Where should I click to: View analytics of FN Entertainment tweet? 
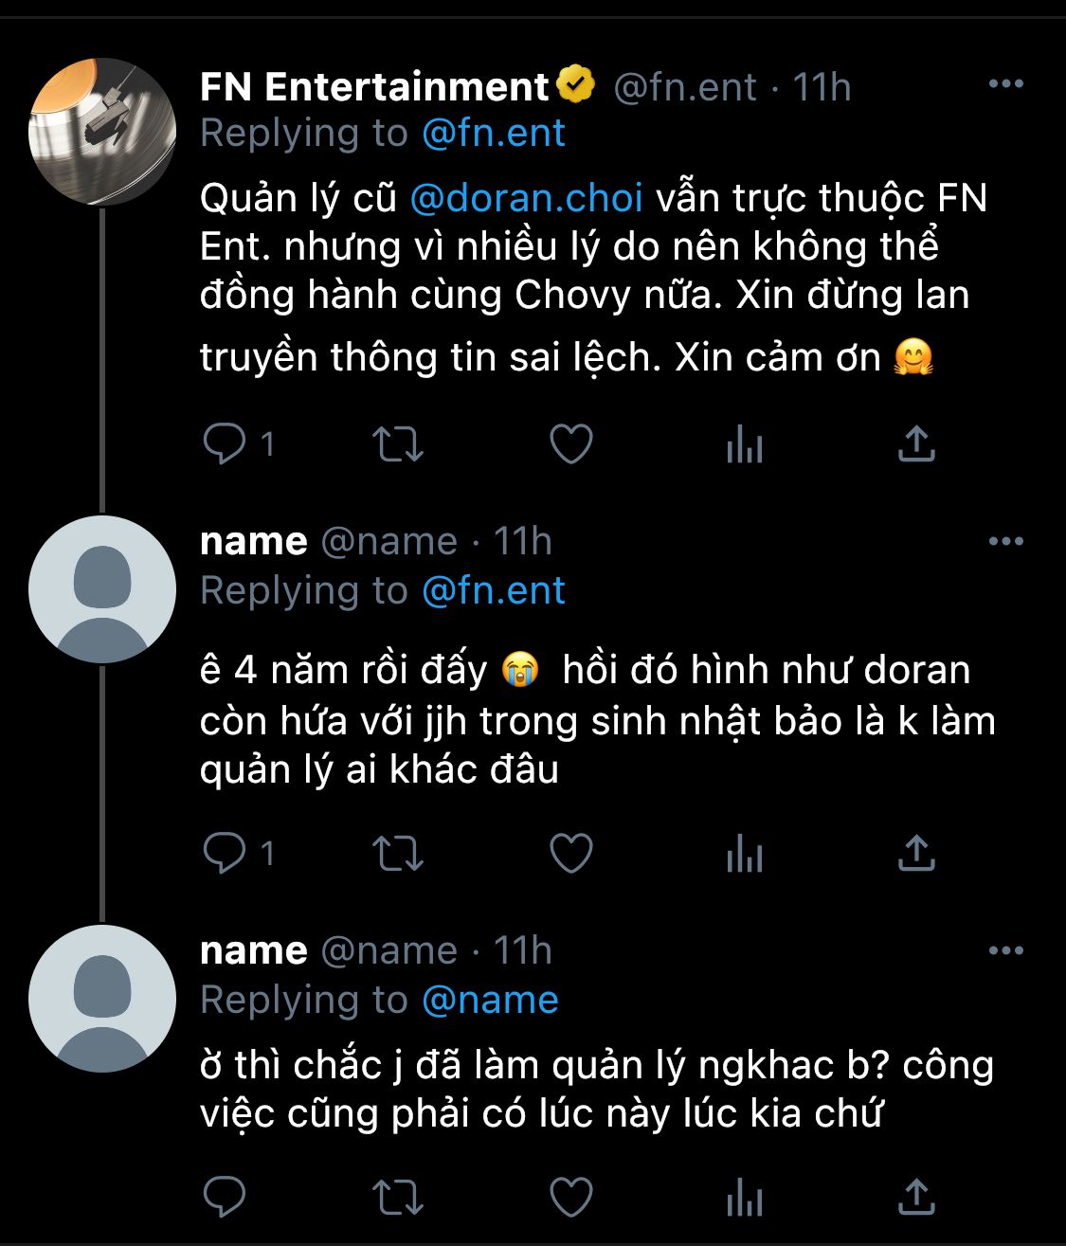745,443
